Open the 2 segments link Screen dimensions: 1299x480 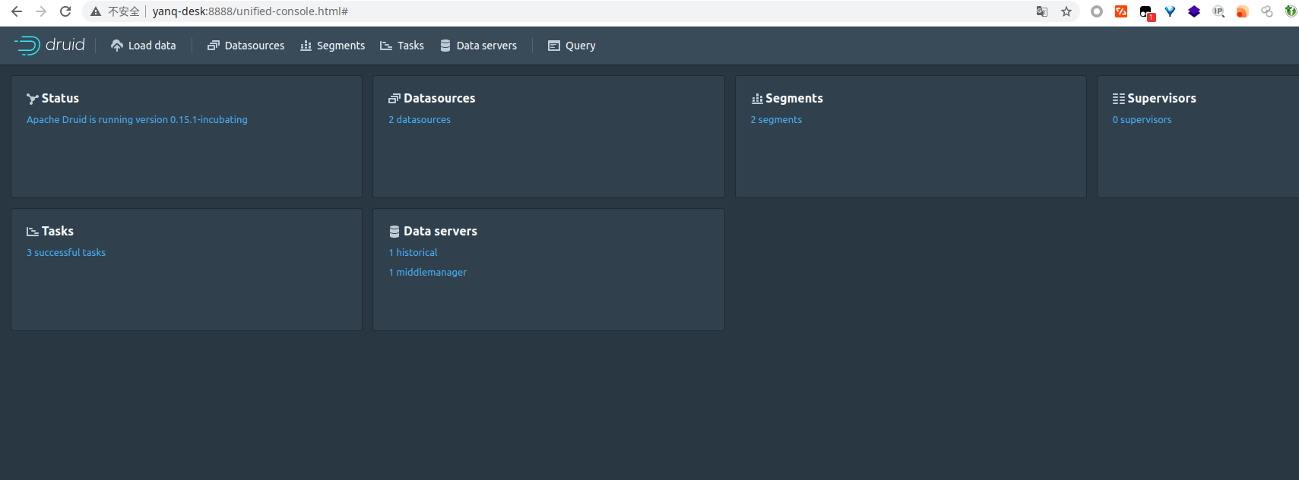pyautogui.click(x=776, y=120)
